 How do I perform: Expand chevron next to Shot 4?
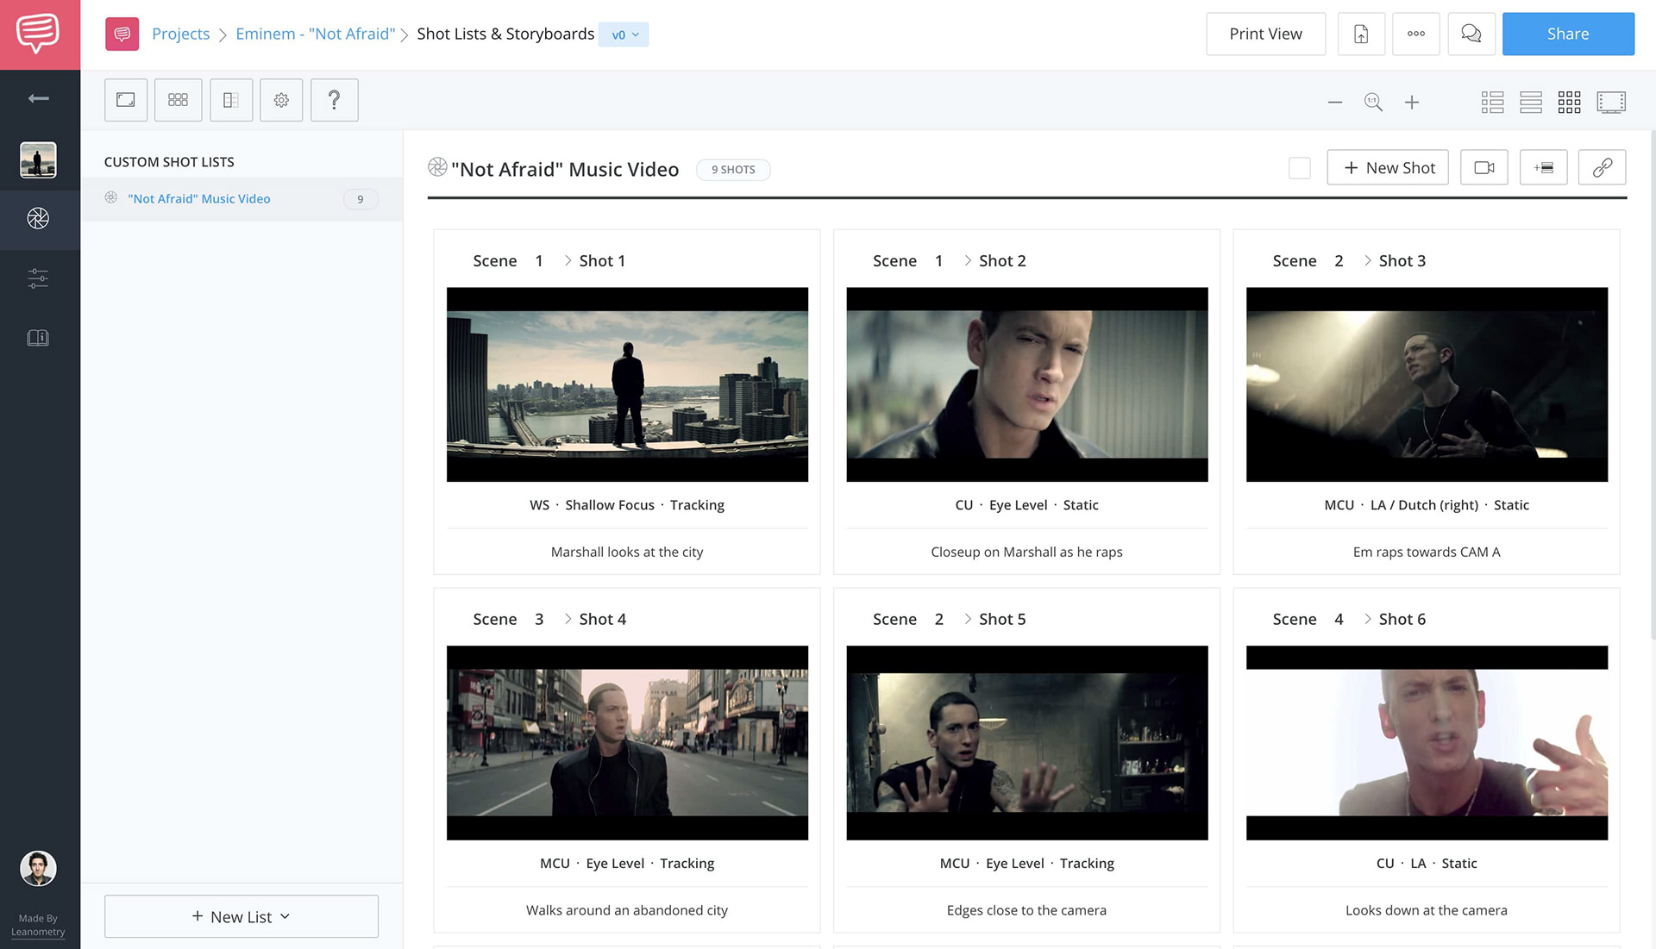pyautogui.click(x=568, y=619)
